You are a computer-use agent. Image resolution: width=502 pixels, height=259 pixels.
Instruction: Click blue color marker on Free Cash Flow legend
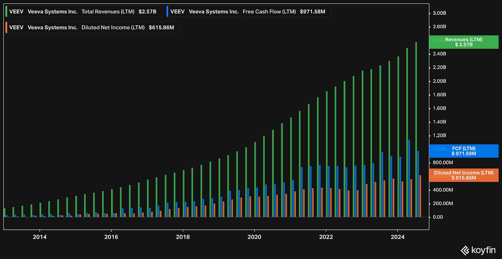pos(167,11)
